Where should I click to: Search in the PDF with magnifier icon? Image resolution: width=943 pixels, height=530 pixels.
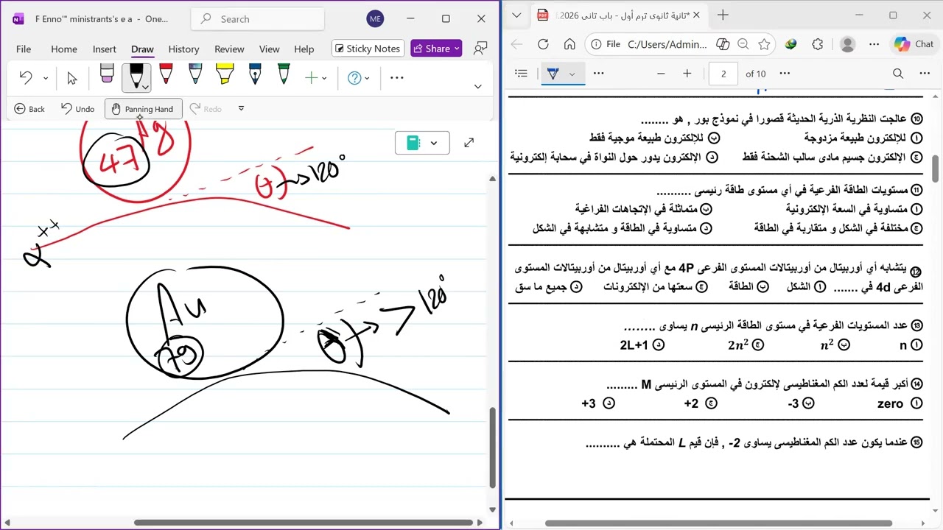tap(897, 73)
